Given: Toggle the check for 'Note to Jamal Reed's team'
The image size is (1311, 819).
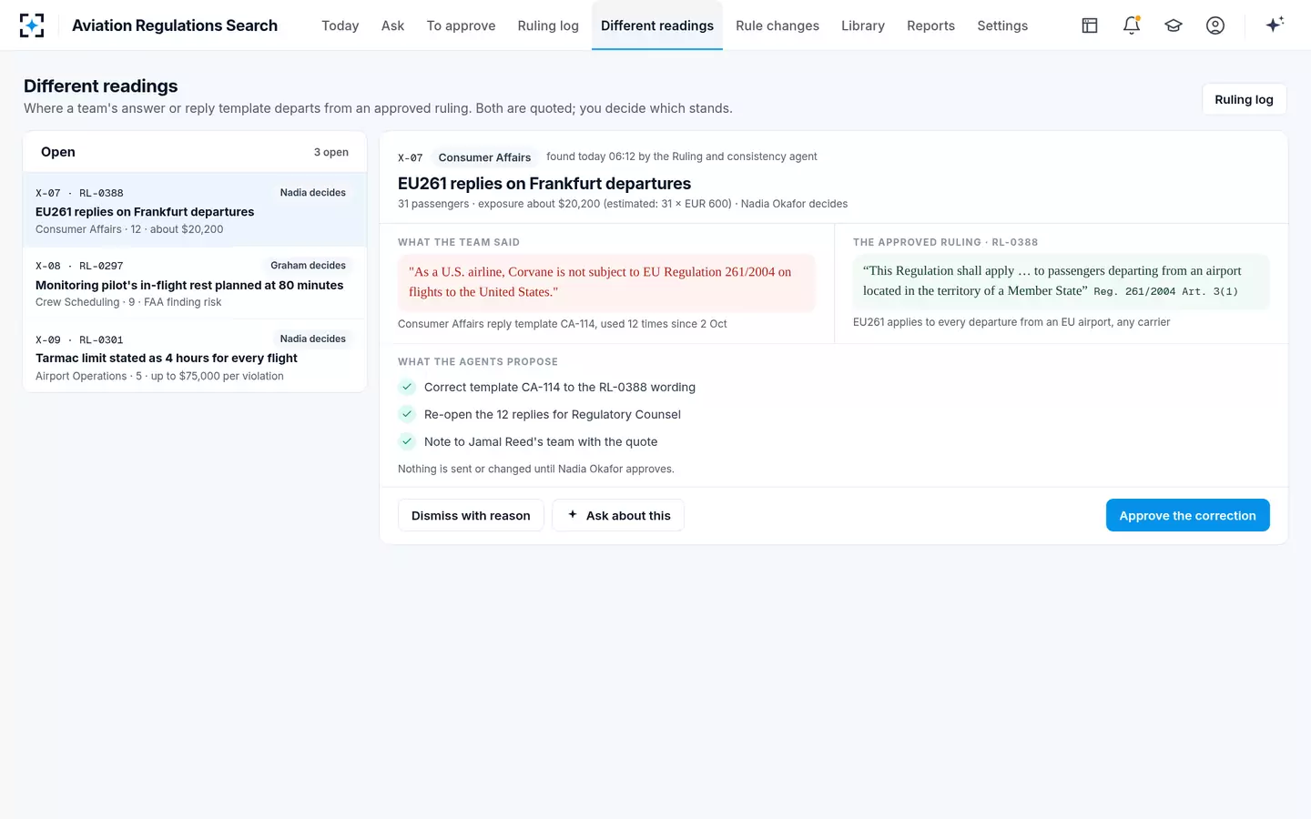Looking at the screenshot, I should tap(407, 441).
